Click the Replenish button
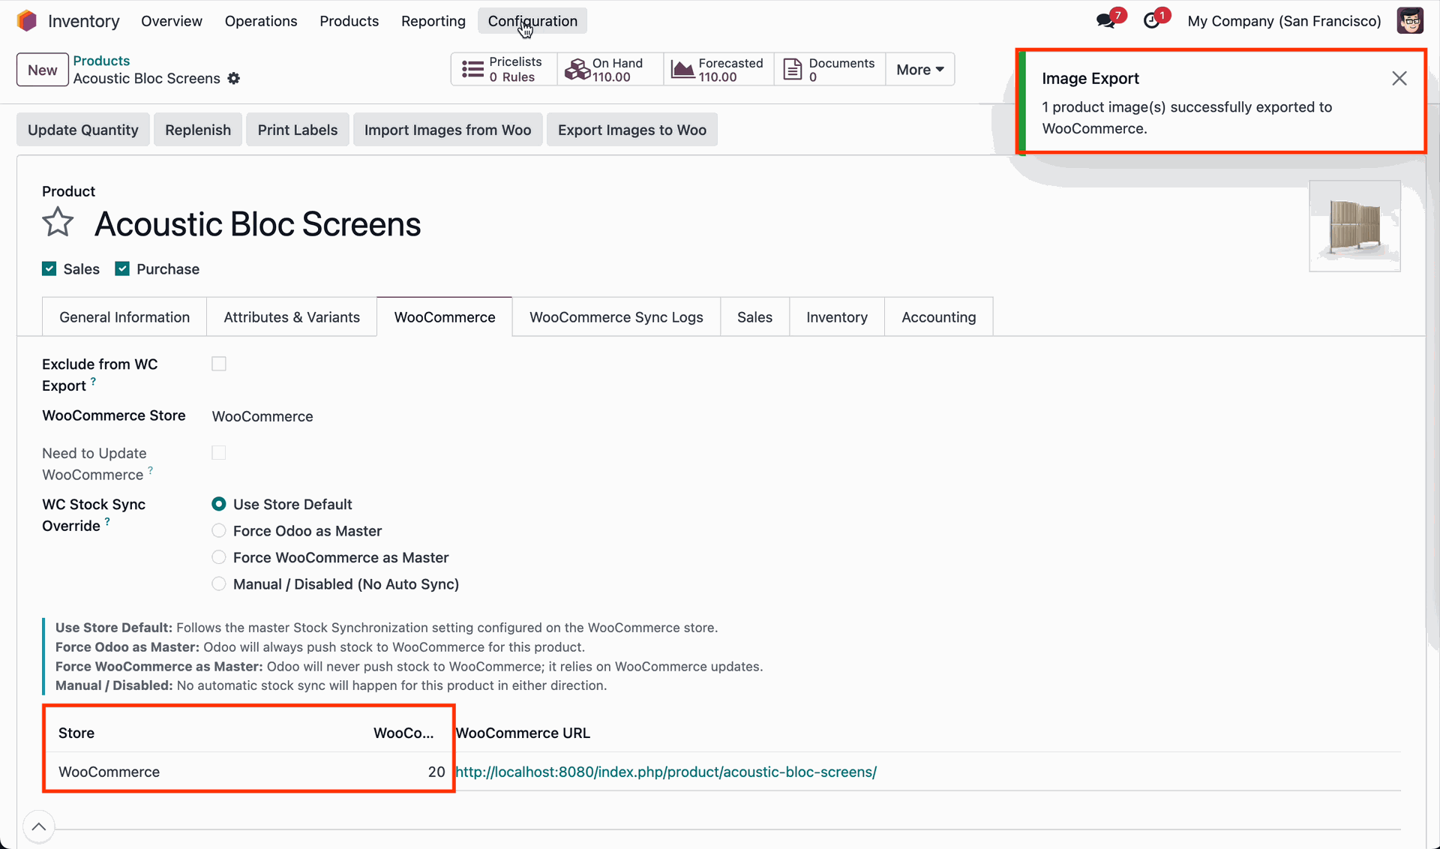 [x=198, y=130]
